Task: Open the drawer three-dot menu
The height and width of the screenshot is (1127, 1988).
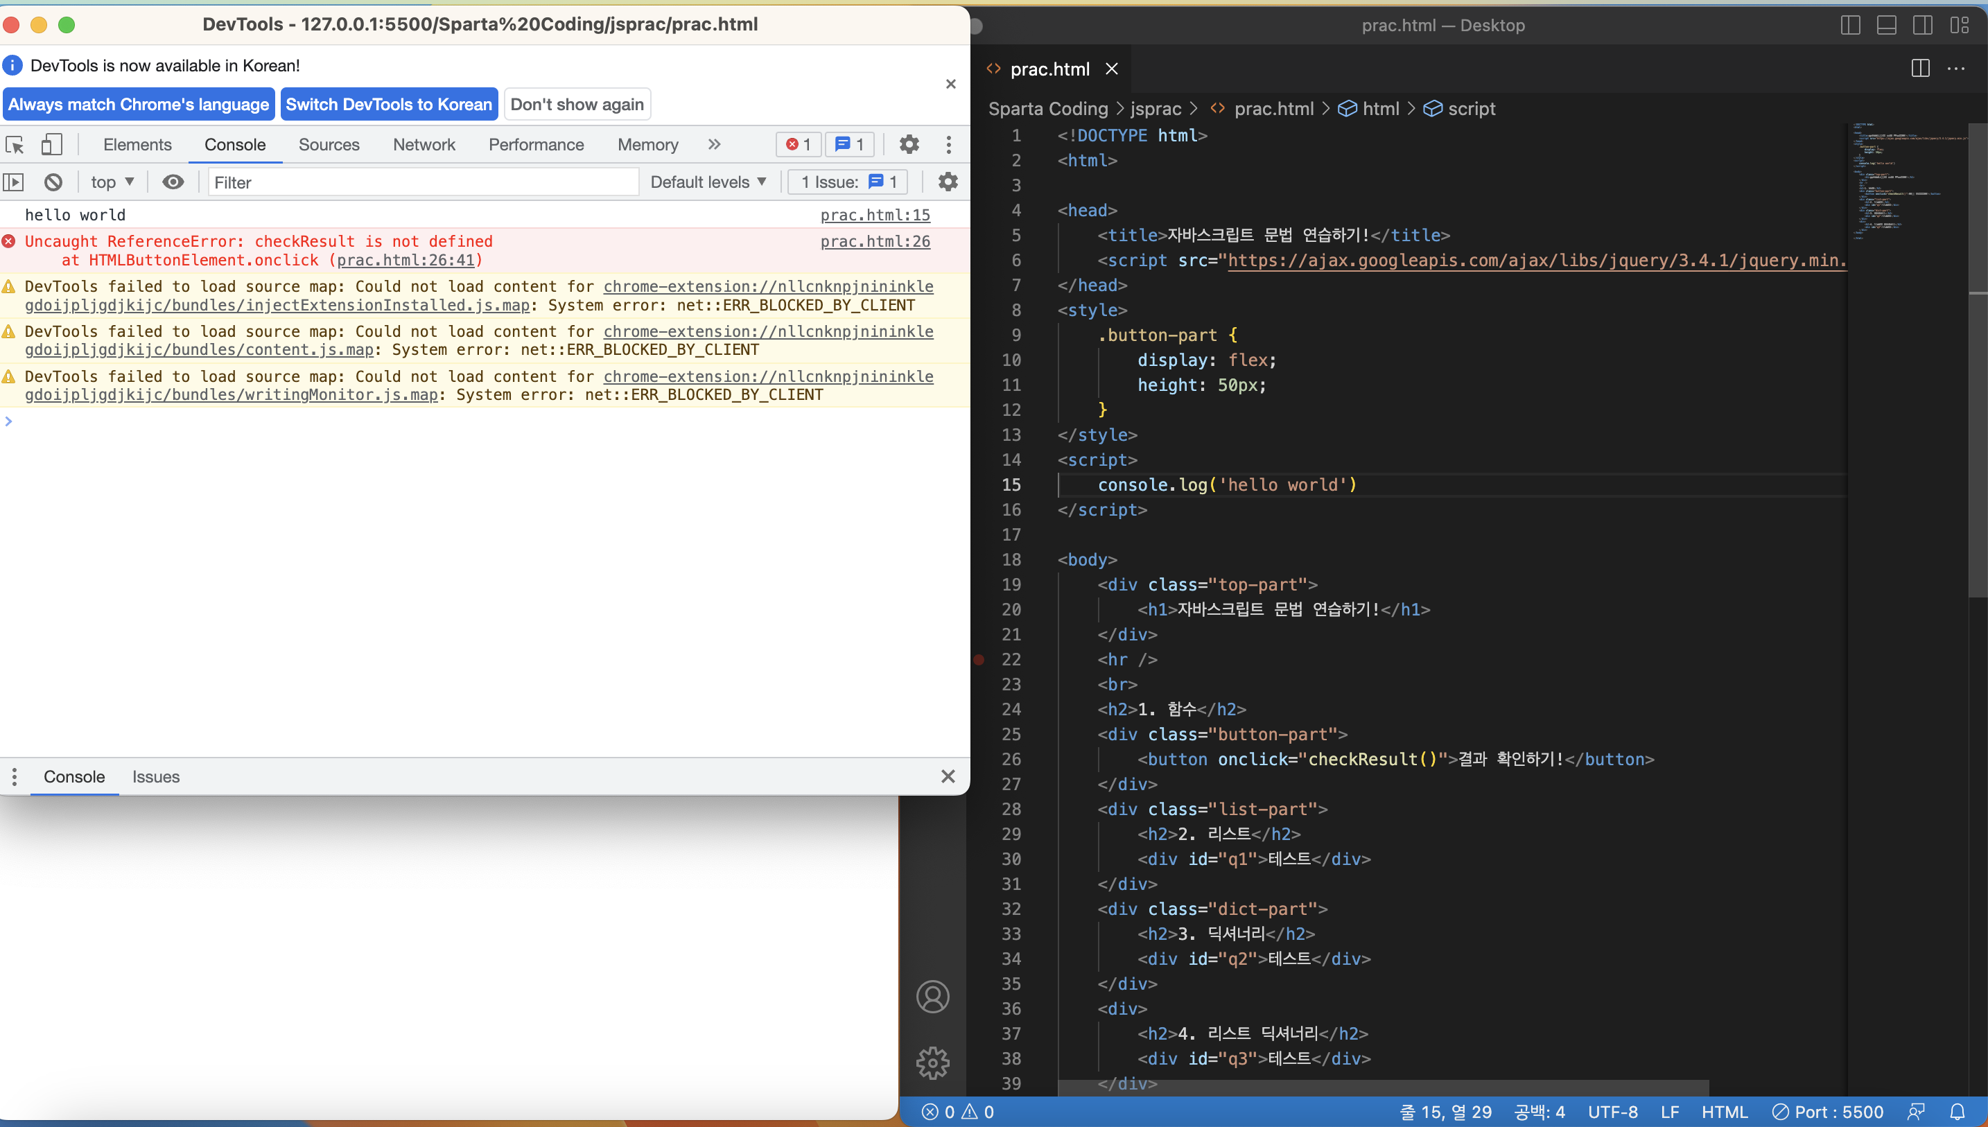Action: tap(14, 776)
